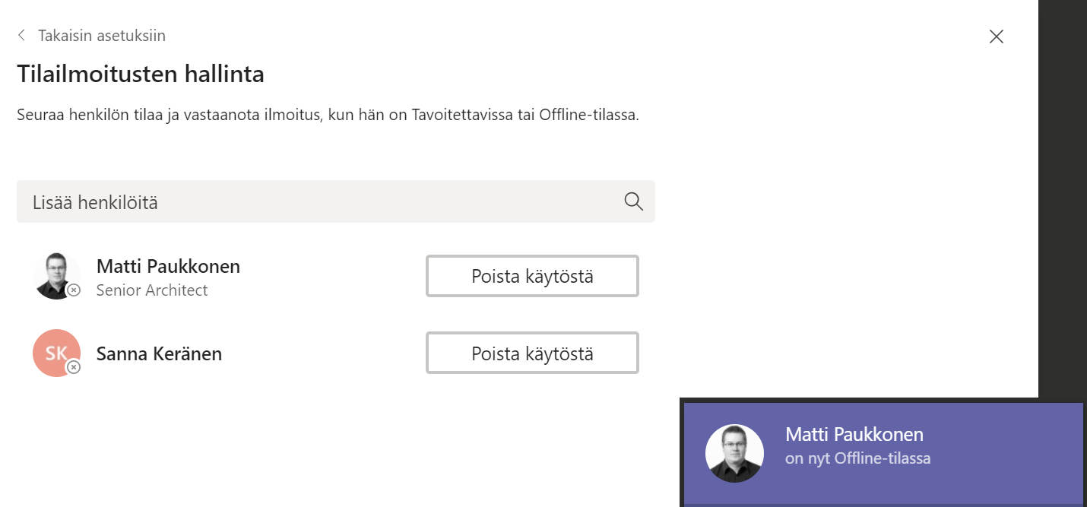The width and height of the screenshot is (1087, 507).
Task: Open Matti Paukkonen name in notification toast
Action: point(854,435)
